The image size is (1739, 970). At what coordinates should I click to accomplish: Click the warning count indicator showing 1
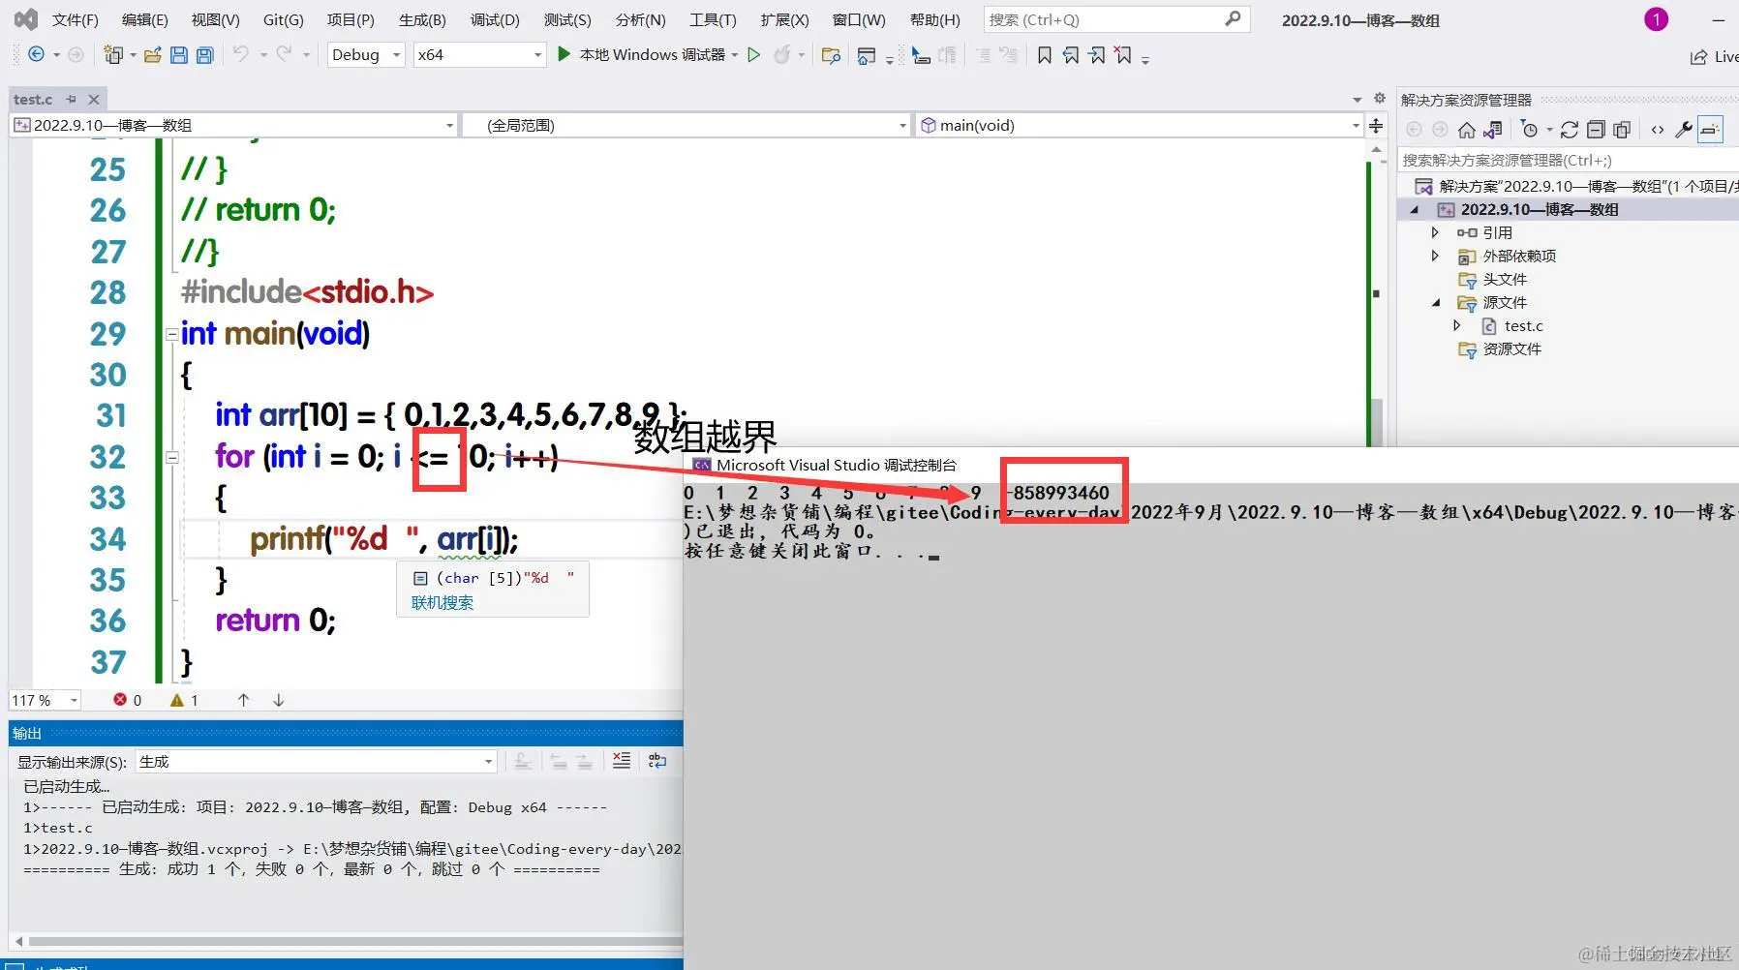185,700
